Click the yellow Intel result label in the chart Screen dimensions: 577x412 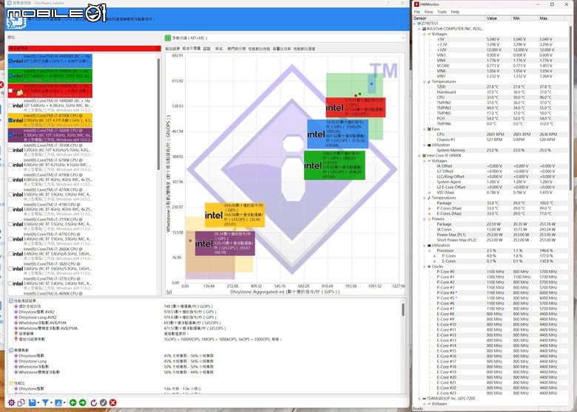click(234, 215)
